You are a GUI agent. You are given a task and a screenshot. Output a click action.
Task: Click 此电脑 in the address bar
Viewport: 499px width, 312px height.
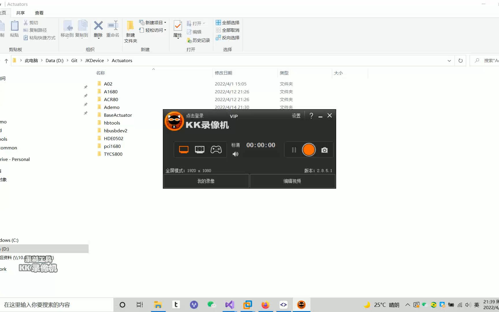pyautogui.click(x=31, y=60)
